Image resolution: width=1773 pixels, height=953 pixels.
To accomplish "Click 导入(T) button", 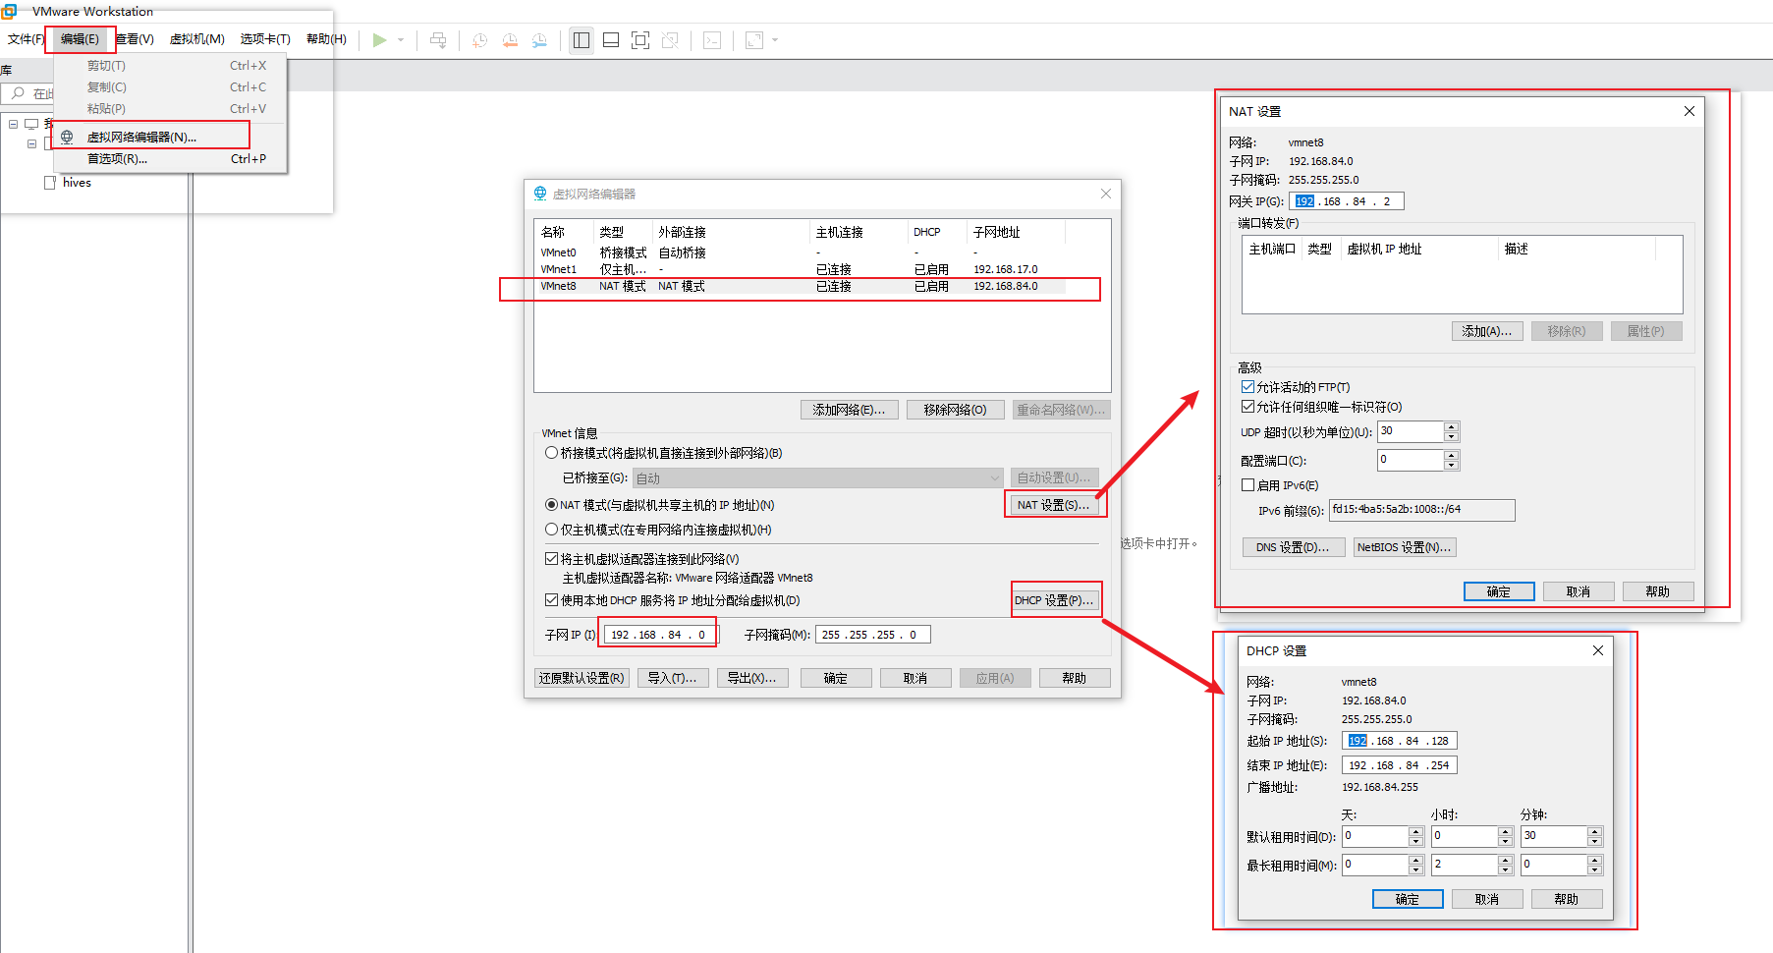I will tap(673, 678).
